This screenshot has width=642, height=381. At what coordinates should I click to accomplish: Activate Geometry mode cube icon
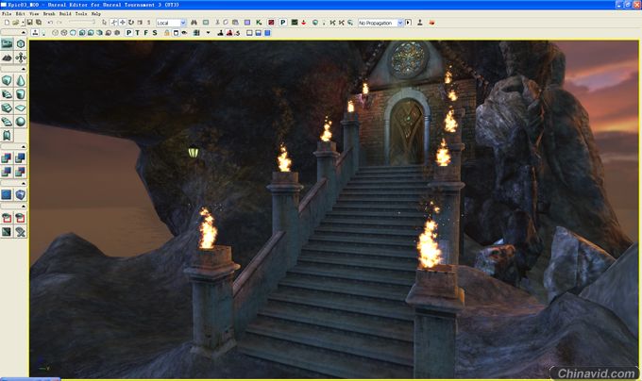tap(21, 43)
